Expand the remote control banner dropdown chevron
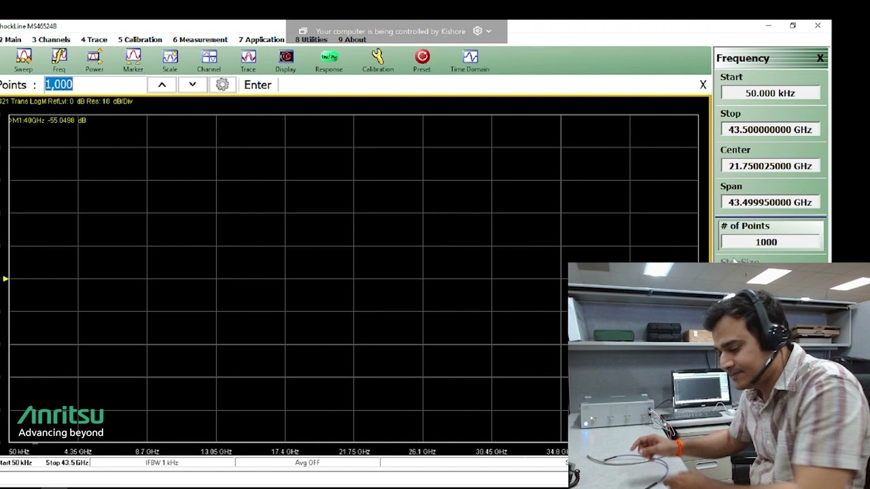The image size is (870, 489). 489,31
